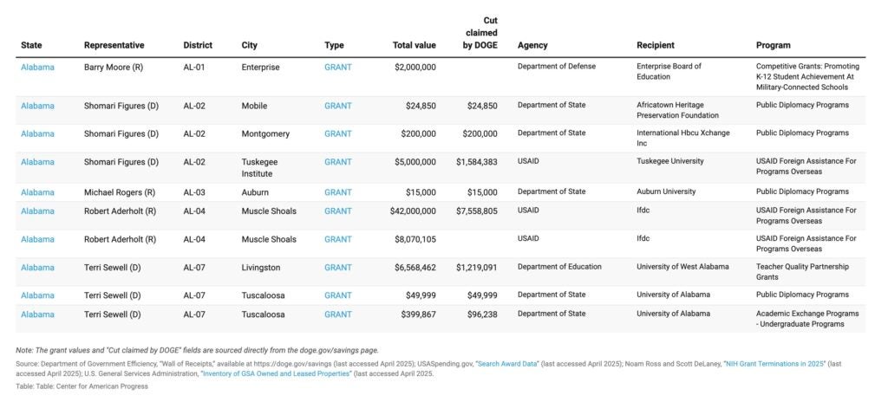Image resolution: width=888 pixels, height=402 pixels.
Task: Open the Alabama link in the $8,070,105 row
Action: [x=37, y=239]
